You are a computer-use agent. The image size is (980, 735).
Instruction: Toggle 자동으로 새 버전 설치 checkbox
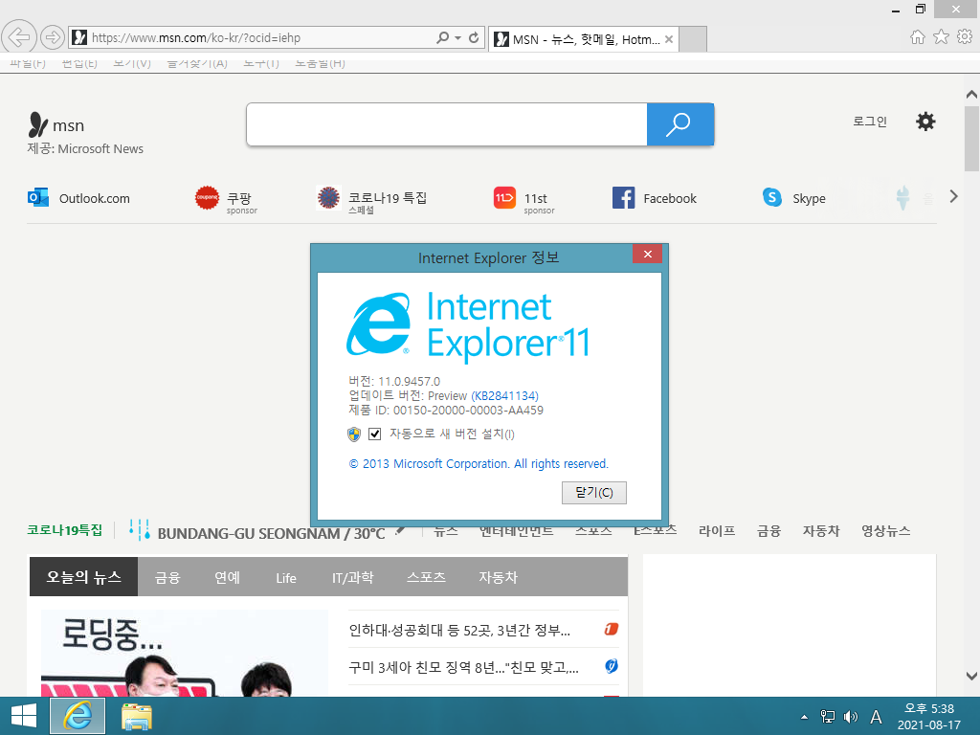pos(375,434)
